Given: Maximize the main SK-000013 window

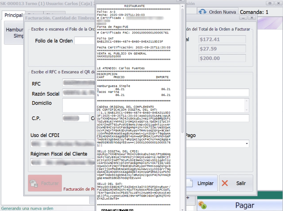Looking at the screenshot, I should 270,3.
